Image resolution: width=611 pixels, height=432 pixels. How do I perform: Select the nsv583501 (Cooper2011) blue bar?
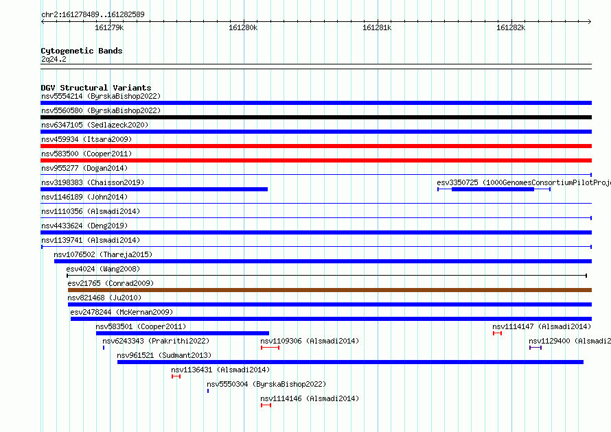[x=183, y=333]
